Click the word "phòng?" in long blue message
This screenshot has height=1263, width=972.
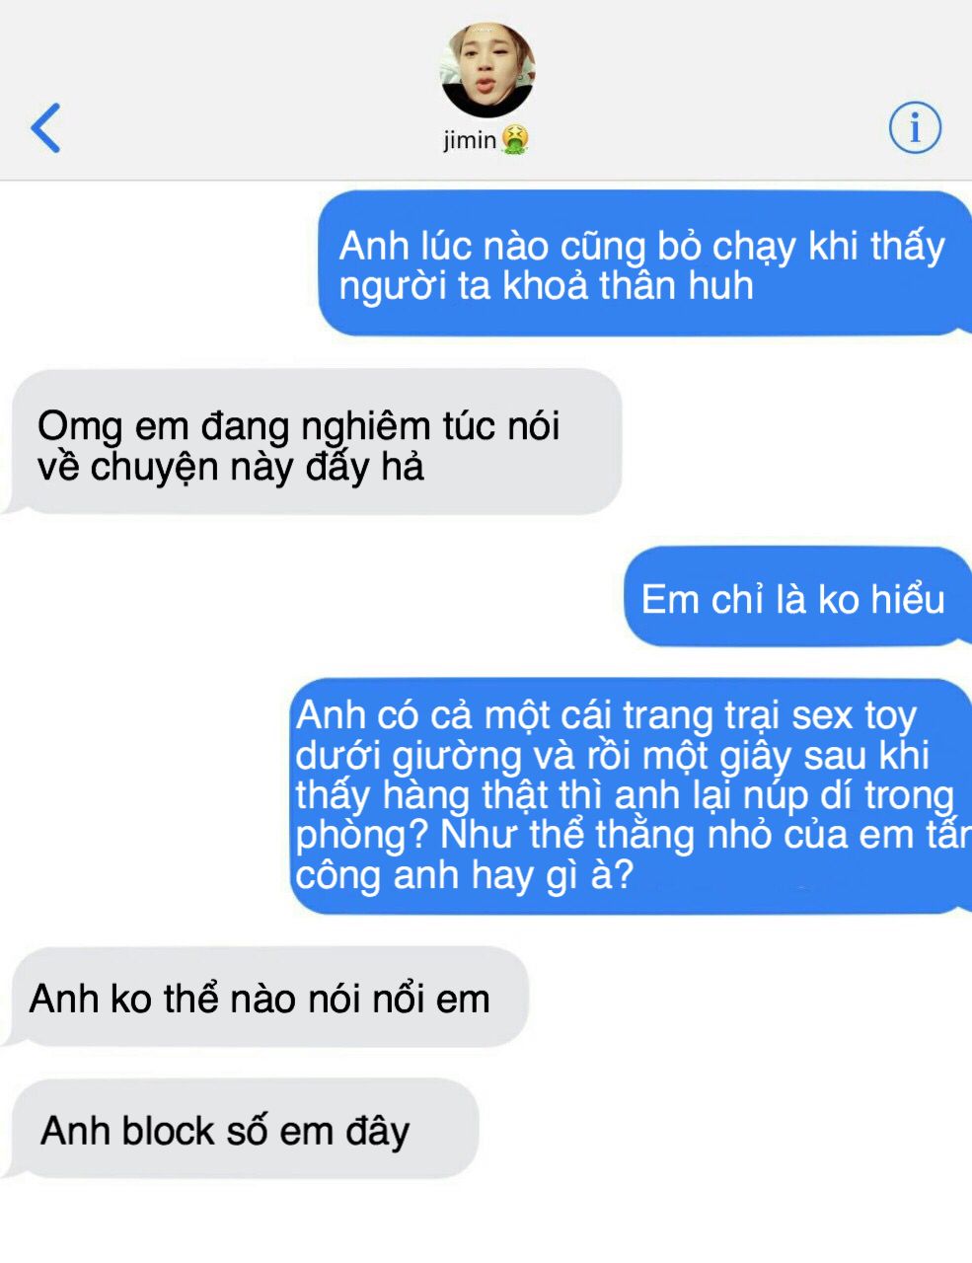pos(362,837)
